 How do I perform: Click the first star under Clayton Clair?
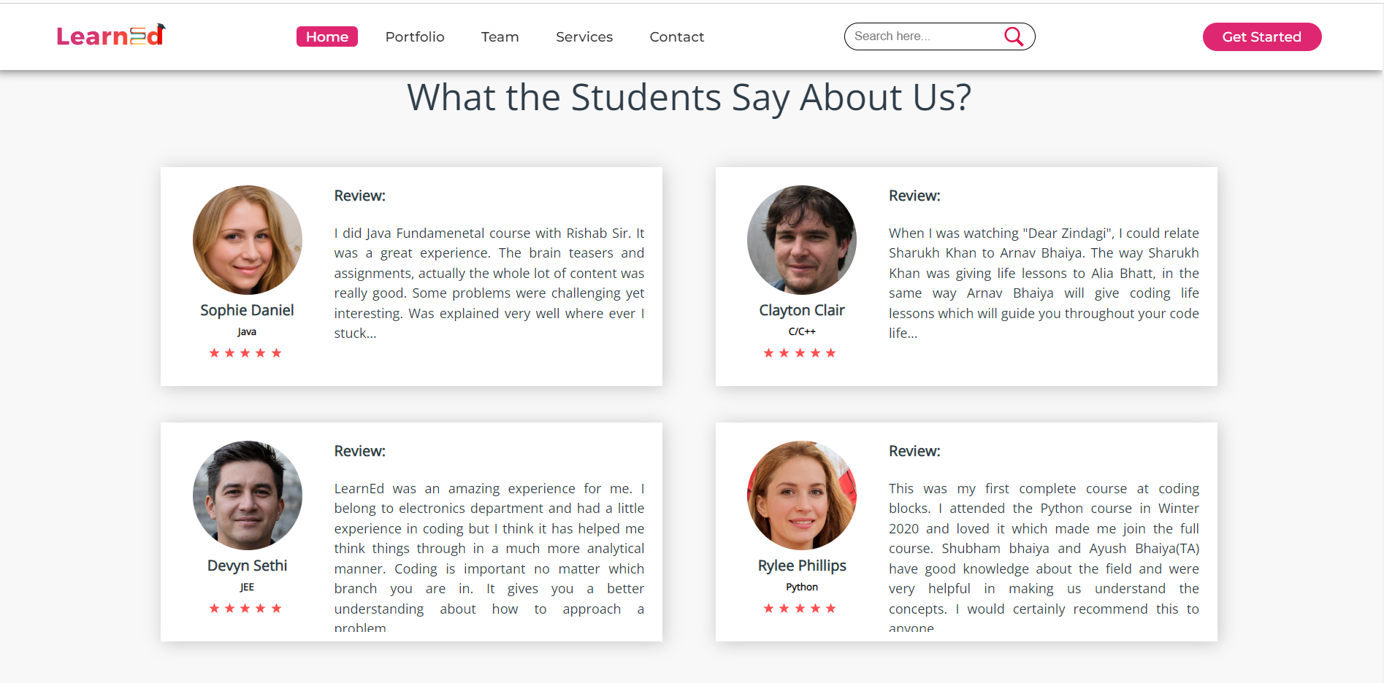[769, 352]
